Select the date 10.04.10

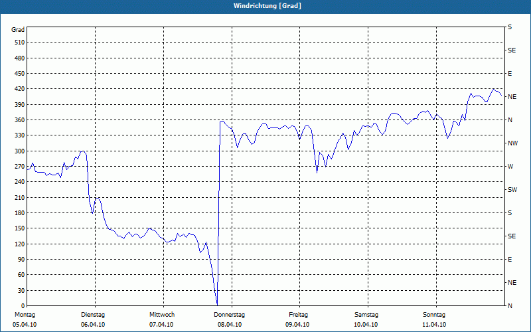[x=366, y=325]
